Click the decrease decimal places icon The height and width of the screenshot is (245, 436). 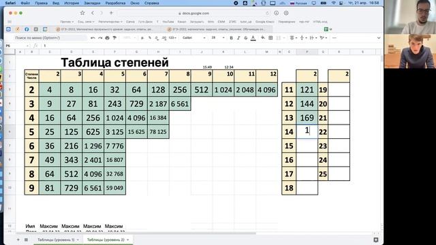point(157,38)
